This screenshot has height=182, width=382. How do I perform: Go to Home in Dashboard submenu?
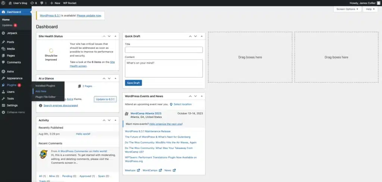[6, 19]
